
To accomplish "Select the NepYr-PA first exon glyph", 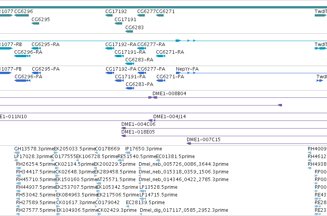I will 178,73.
